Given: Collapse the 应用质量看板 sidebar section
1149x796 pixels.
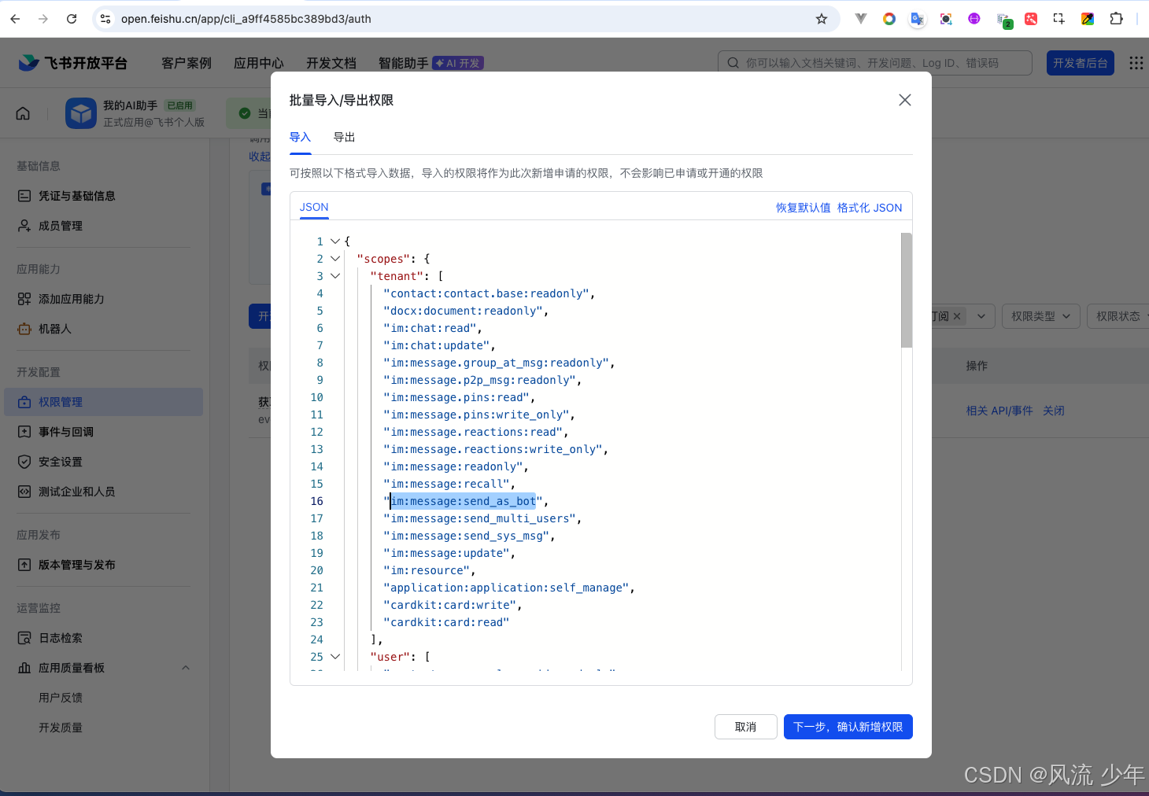Looking at the screenshot, I should pos(186,668).
